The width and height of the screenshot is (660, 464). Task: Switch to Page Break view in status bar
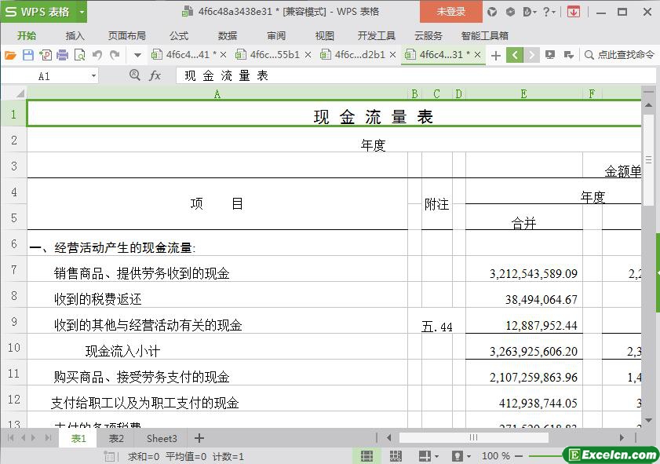coord(396,456)
